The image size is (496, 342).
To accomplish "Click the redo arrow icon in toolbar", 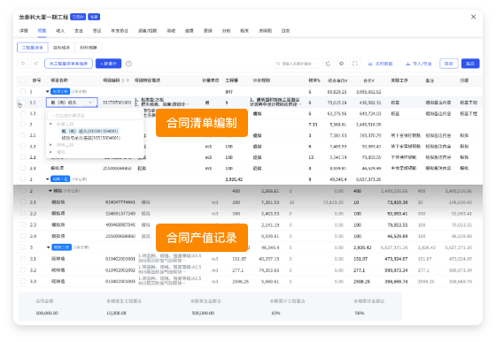I will coord(36,64).
